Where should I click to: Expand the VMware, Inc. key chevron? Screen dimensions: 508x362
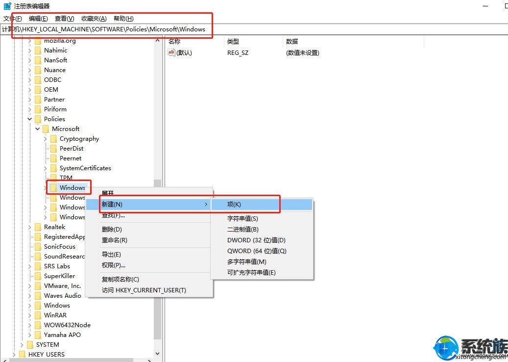[29, 286]
